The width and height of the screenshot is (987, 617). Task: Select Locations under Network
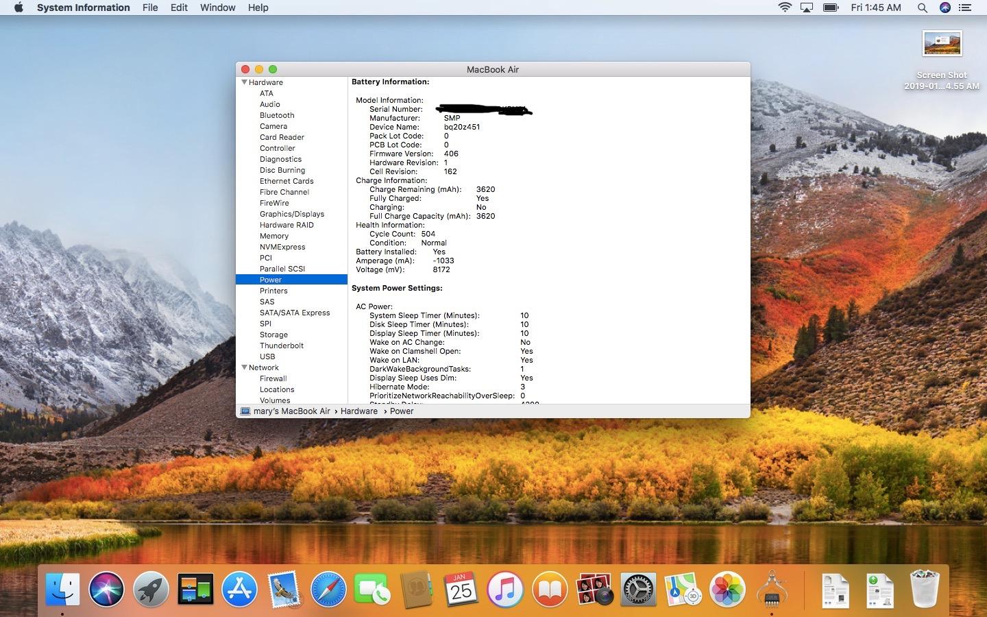point(277,389)
